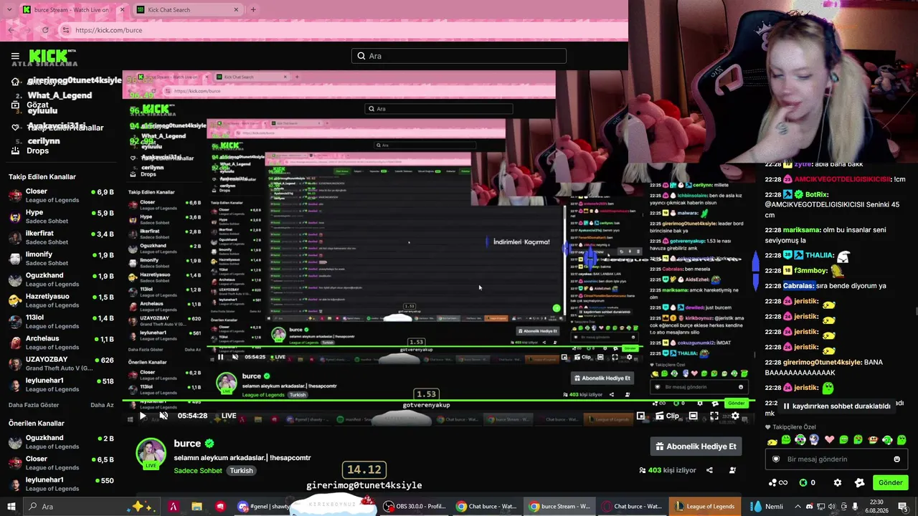918x516 pixels.
Task: Open Hazretiyasuo channel in the sidebar
Action: point(61,300)
